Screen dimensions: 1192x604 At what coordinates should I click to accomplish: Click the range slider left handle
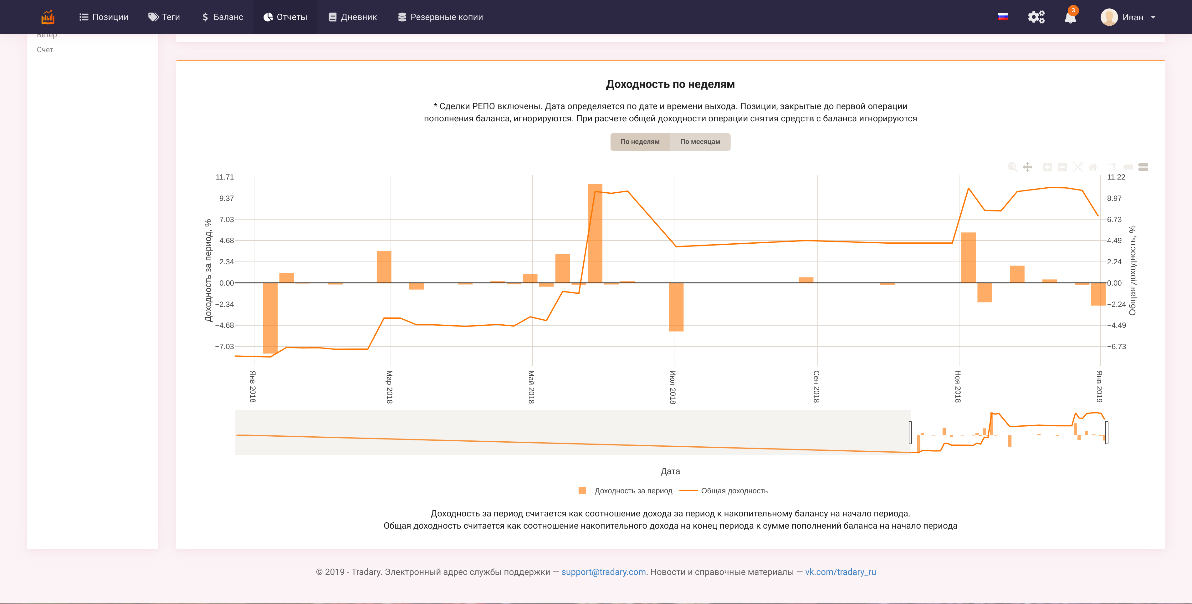tap(910, 432)
